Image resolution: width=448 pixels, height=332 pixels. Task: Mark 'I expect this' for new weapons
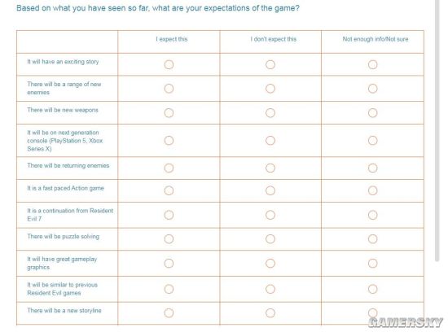[169, 113]
